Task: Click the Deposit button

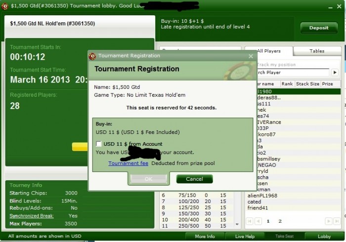Action: click(x=319, y=28)
